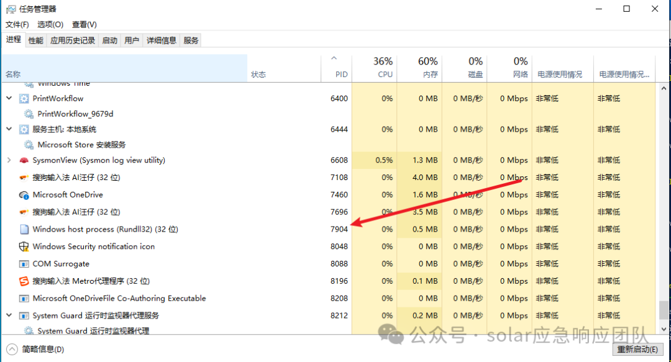
Task: Sort by the CPU column header
Action: point(375,68)
